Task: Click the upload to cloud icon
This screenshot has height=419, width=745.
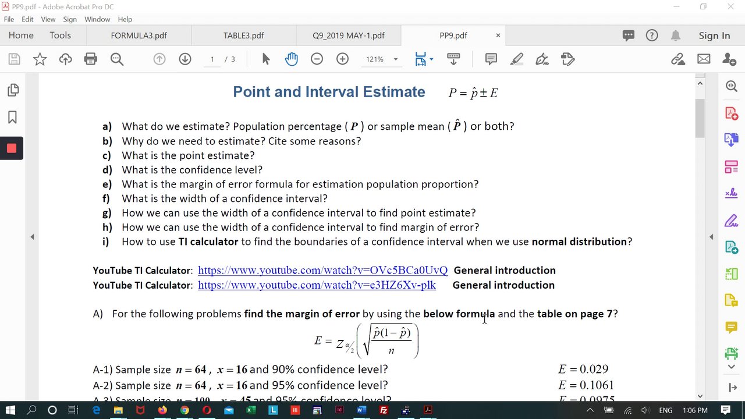Action: 65,59
